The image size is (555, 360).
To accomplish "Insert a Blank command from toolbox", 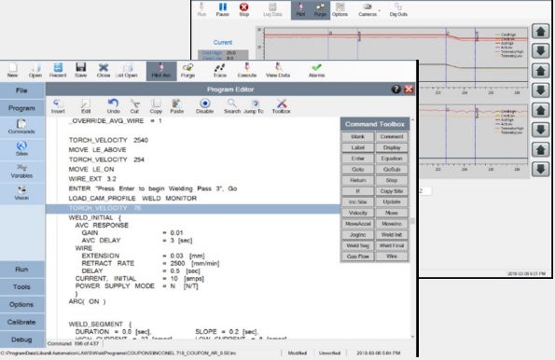I will pos(358,137).
